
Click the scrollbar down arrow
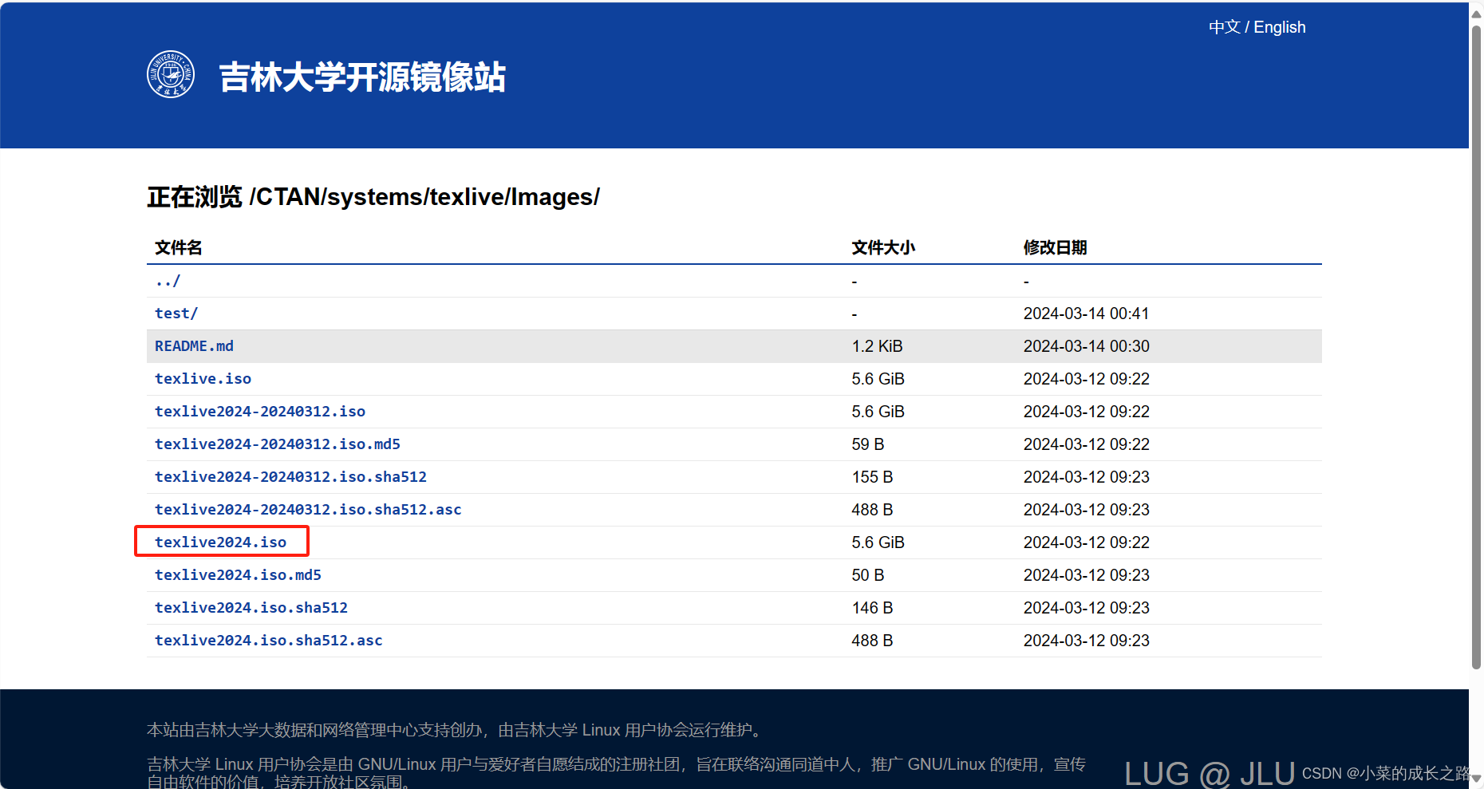1476,778
